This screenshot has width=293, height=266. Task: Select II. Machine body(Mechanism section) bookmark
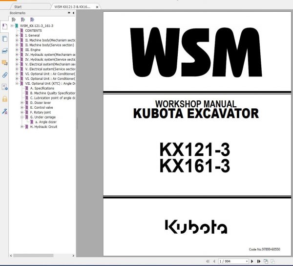(50, 40)
